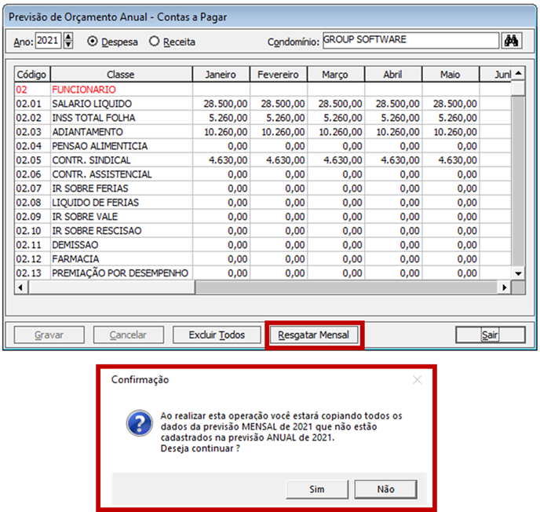This screenshot has width=540, height=512.
Task: Click the Condomínio field with GROUP SOFTWARE
Action: click(x=410, y=41)
